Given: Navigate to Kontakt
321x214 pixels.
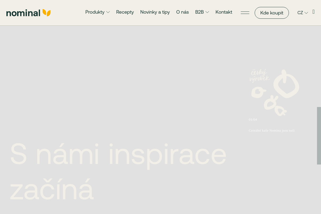Looking at the screenshot, I should tap(224, 12).
